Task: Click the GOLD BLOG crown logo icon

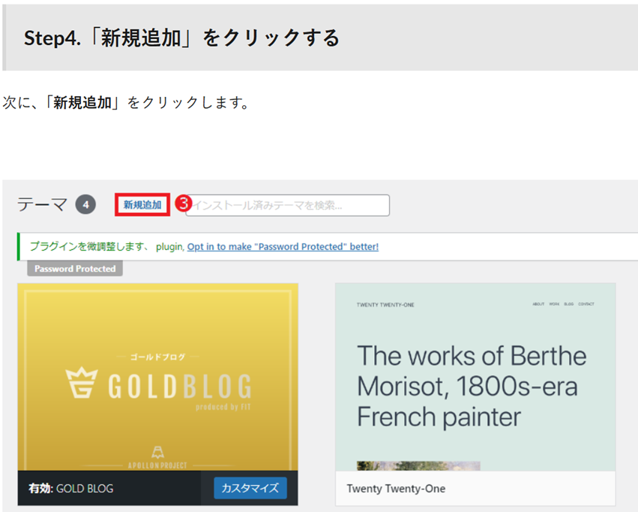Action: click(x=82, y=384)
